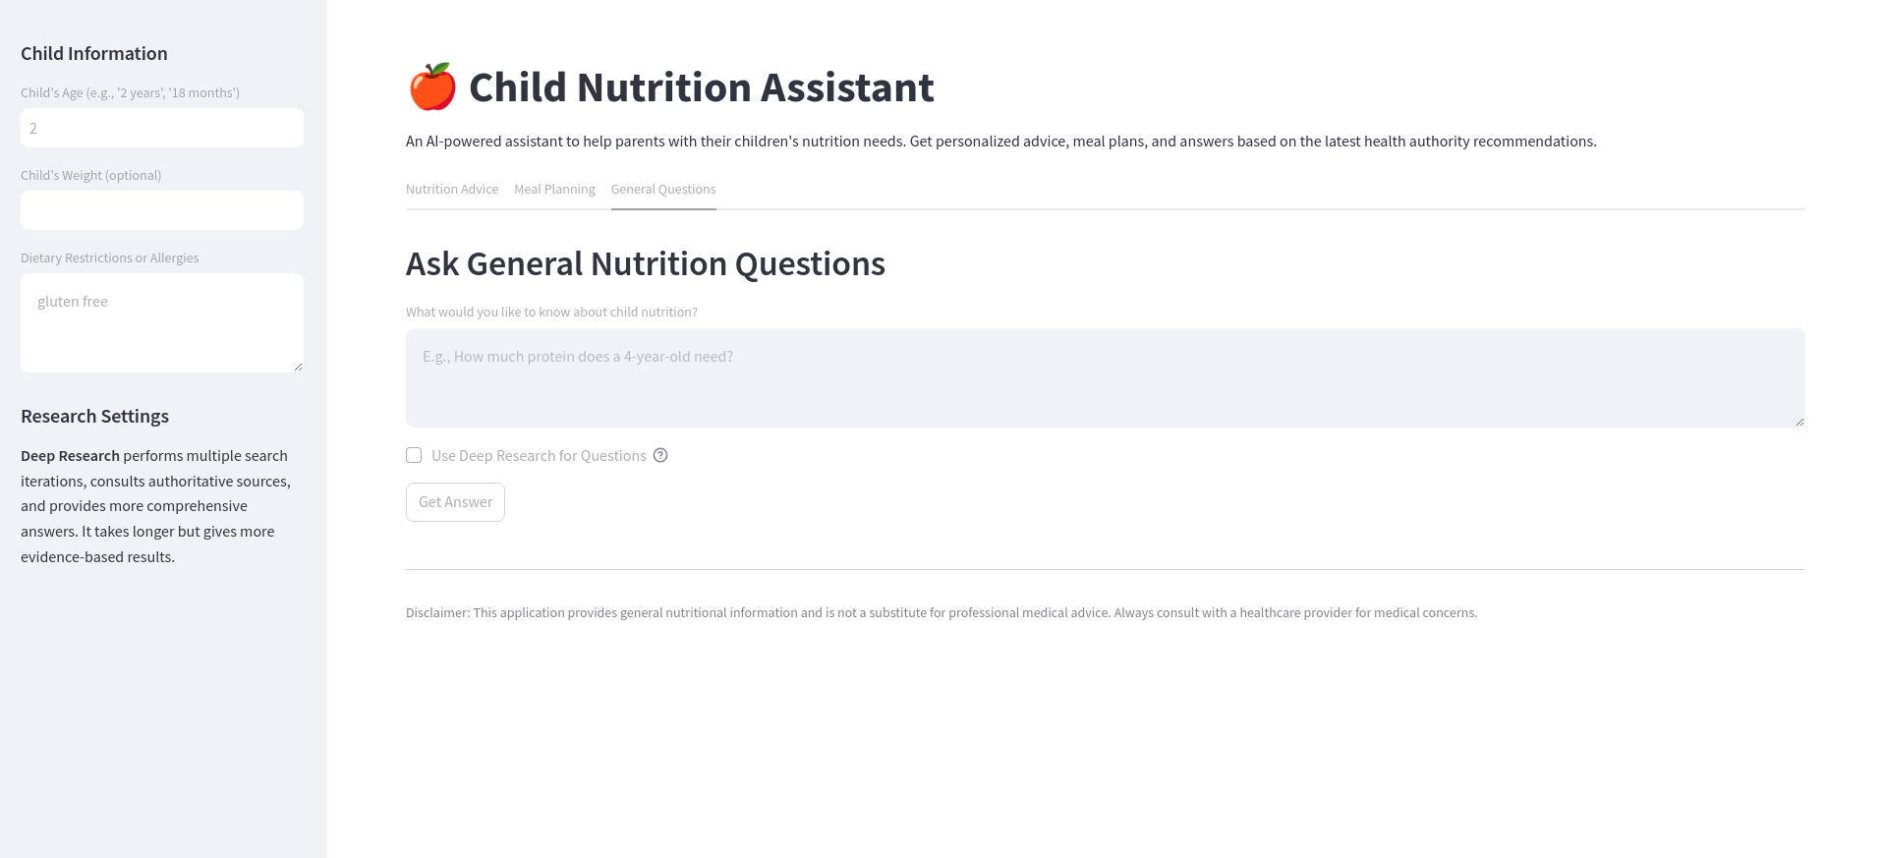
Task: Select the General Questions tab
Action: click(x=663, y=189)
